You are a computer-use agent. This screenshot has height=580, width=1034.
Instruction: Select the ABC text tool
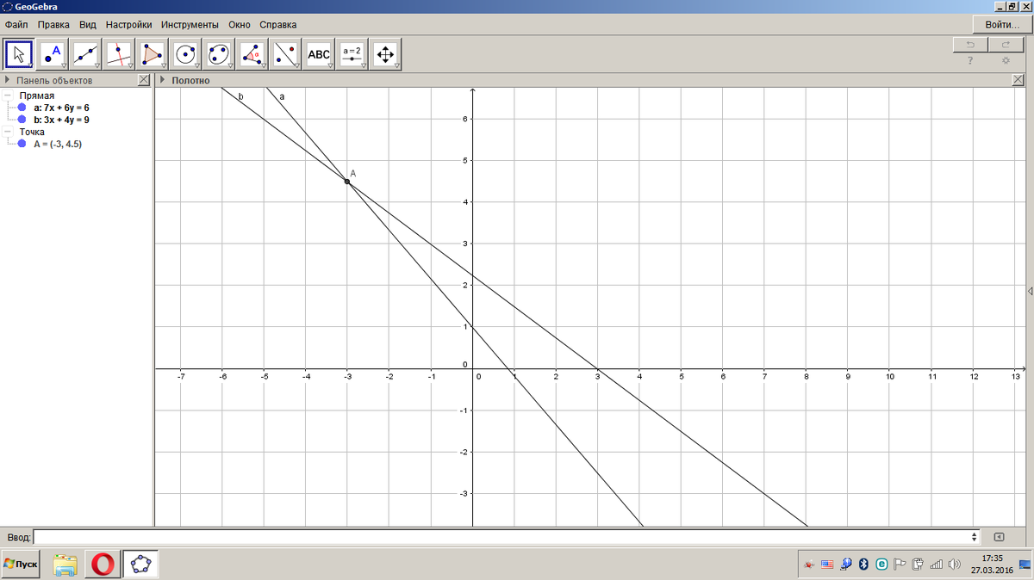point(318,54)
